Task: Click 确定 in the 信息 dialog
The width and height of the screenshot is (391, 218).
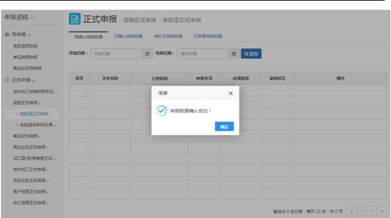Action: coord(224,127)
